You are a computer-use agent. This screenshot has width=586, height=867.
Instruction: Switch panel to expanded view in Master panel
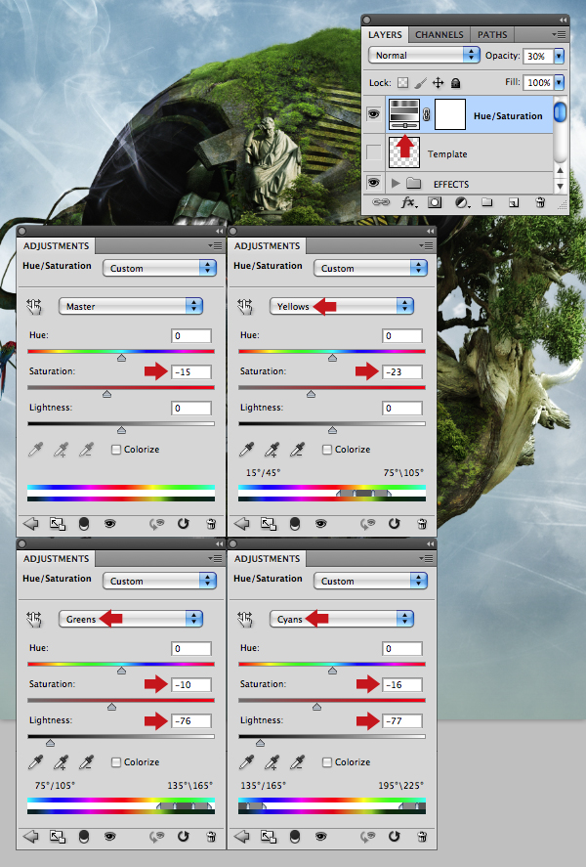58,523
